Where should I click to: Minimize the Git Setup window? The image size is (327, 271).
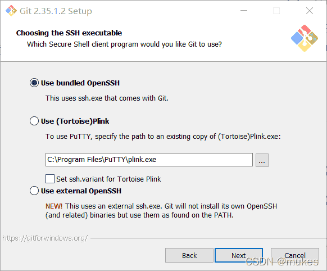[244, 11]
